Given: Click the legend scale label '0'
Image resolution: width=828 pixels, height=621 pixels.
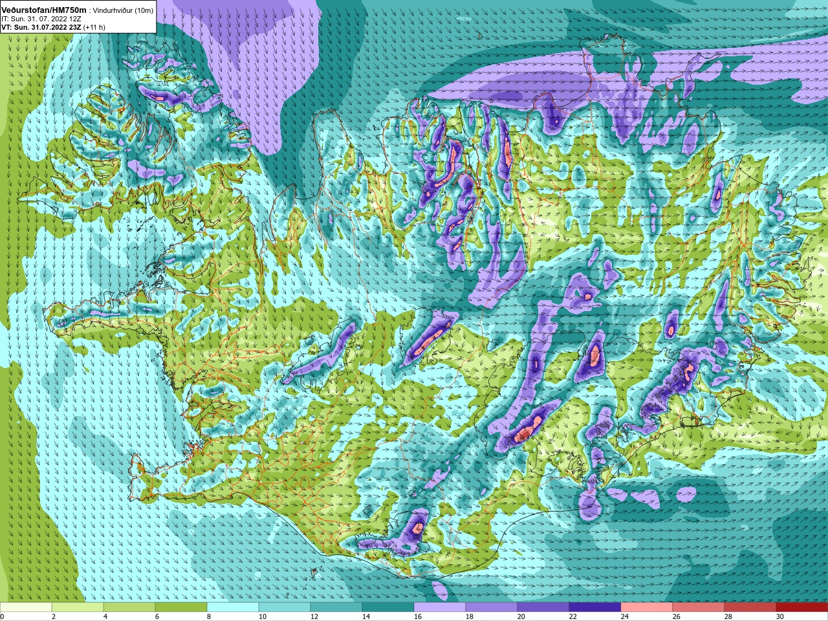Looking at the screenshot, I should coord(2,616).
